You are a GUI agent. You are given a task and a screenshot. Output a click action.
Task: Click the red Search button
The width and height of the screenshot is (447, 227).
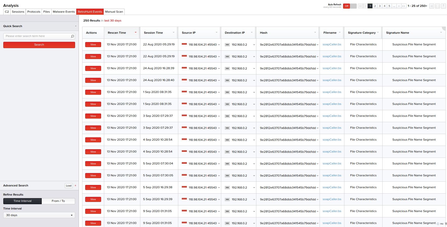point(39,45)
